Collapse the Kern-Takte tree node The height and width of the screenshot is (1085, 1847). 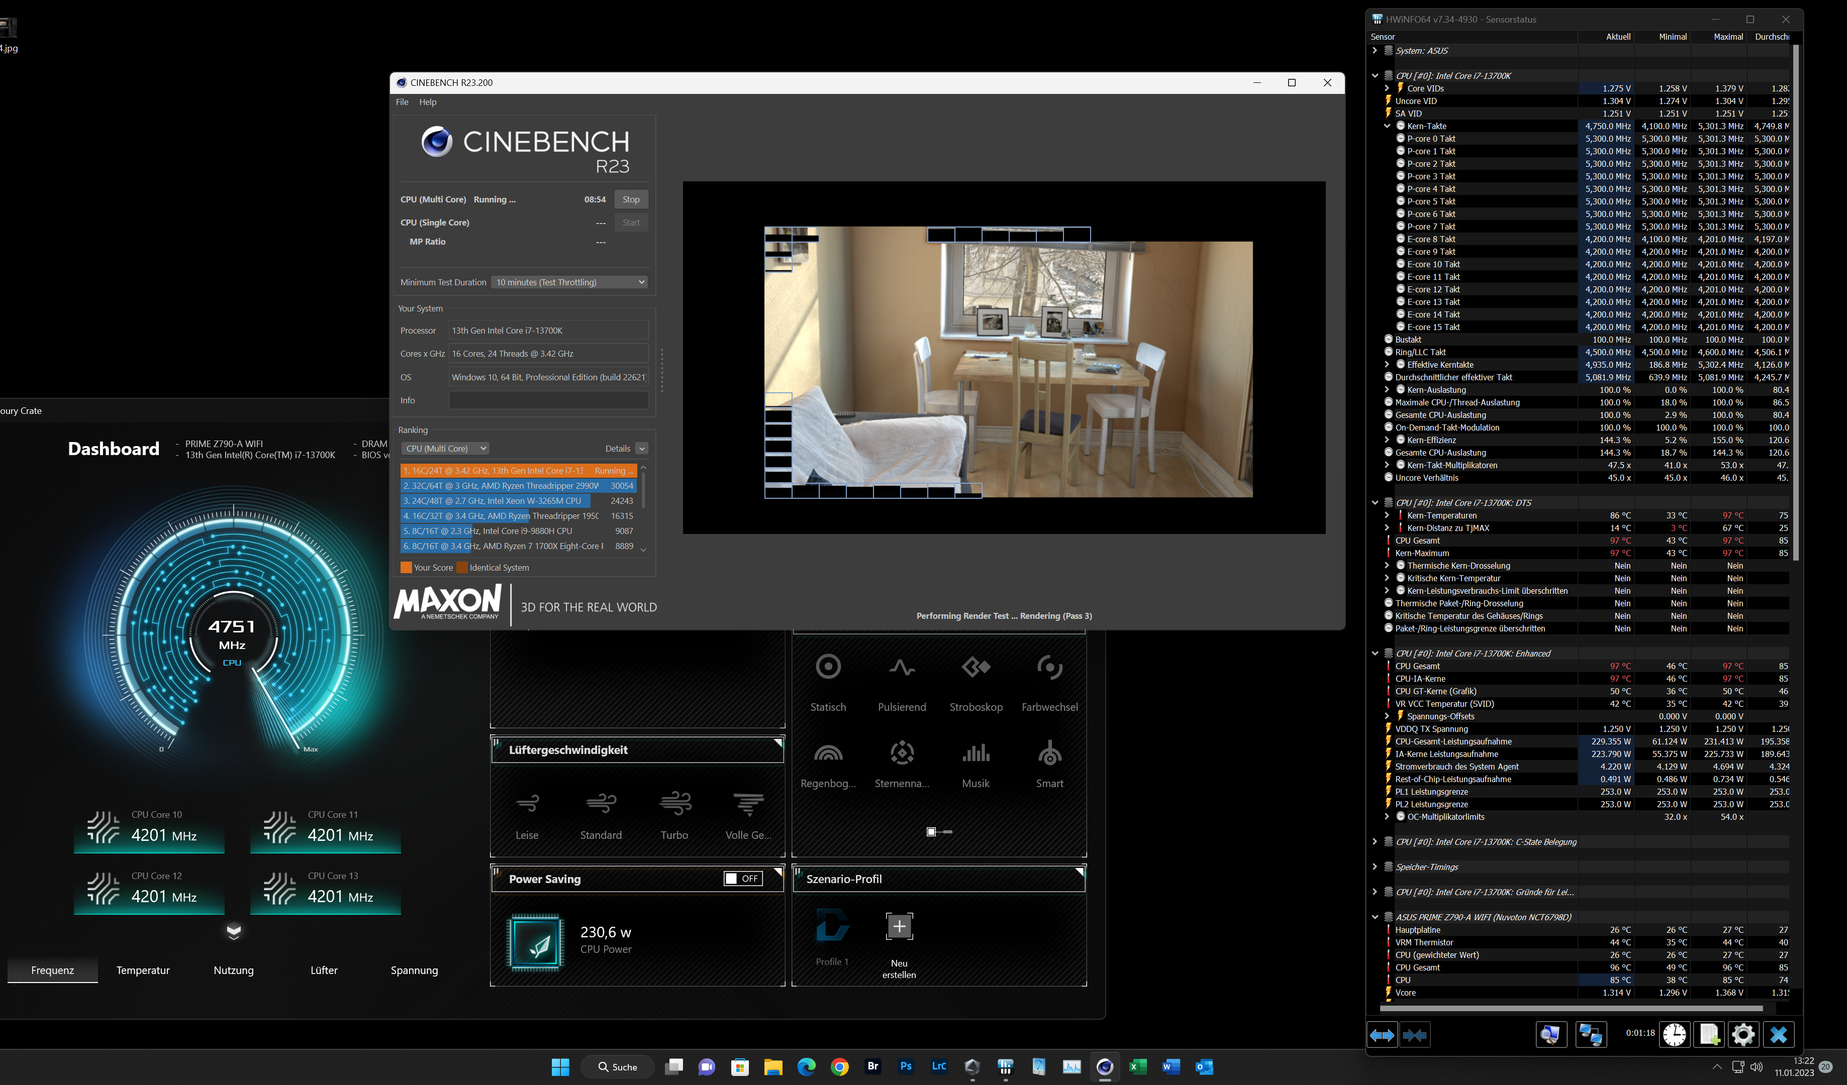tap(1387, 126)
